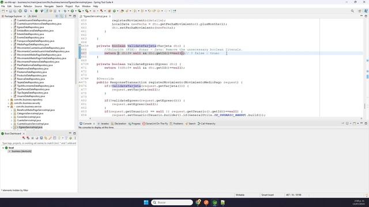The height and width of the screenshot is (207, 369).
Task: Select TarjetaDataRepository.java in tree
Action: pos(31,82)
